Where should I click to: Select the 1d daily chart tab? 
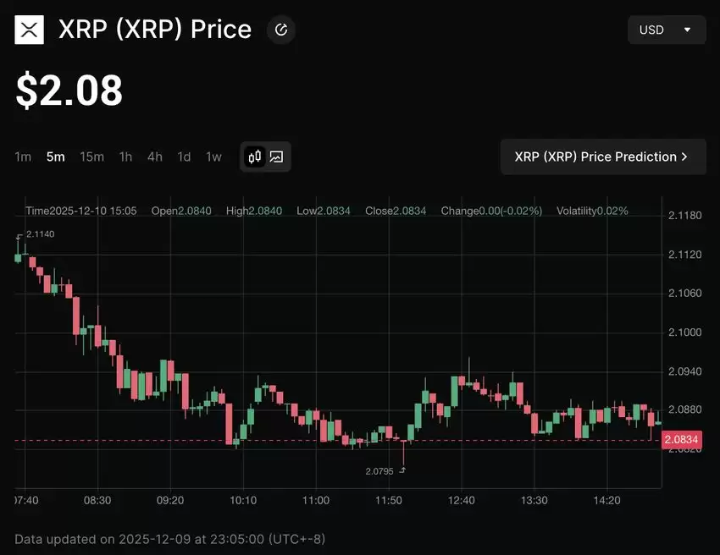click(x=184, y=157)
